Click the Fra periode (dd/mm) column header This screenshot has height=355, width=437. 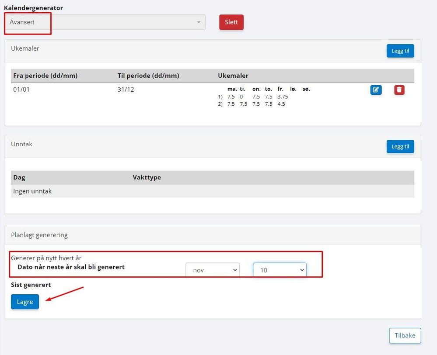point(45,76)
